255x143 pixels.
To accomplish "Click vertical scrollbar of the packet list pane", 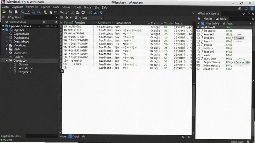I will pyautogui.click(x=193, y=100).
